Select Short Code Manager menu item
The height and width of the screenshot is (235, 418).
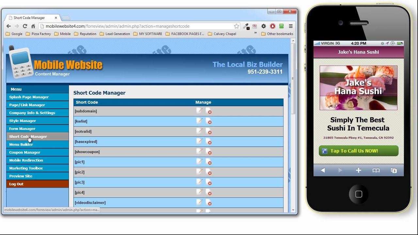coord(38,136)
